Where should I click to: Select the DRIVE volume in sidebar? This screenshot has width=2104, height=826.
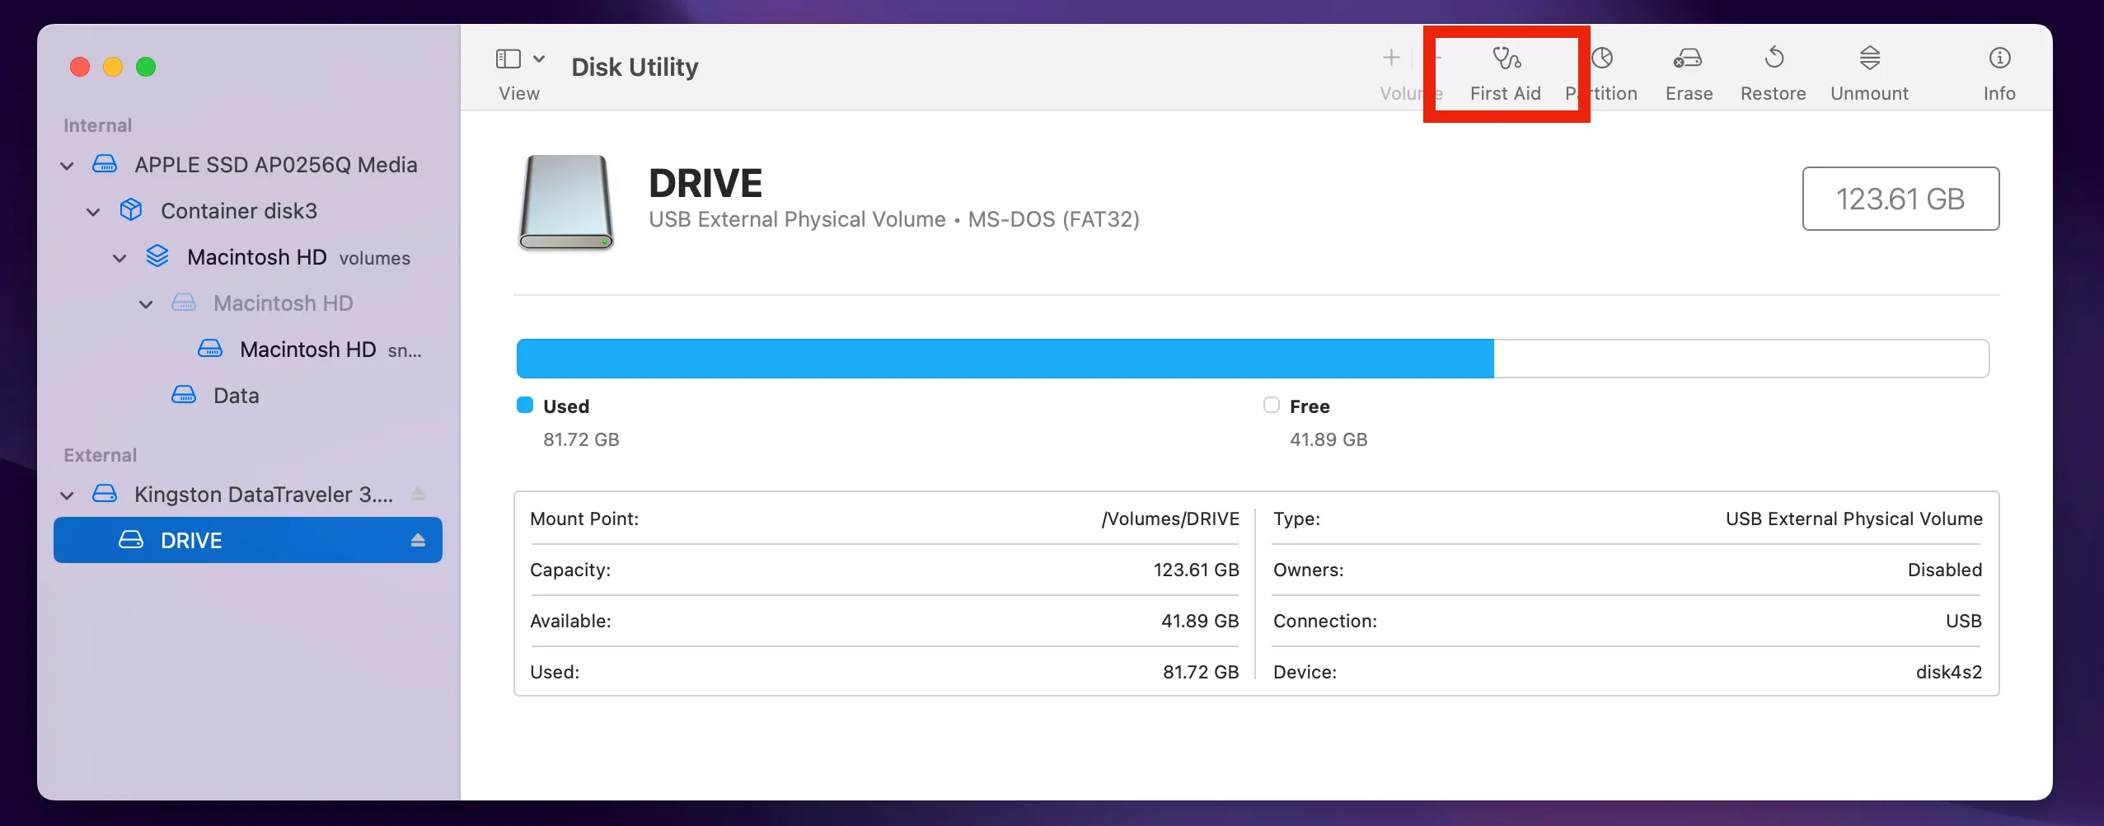click(x=247, y=540)
